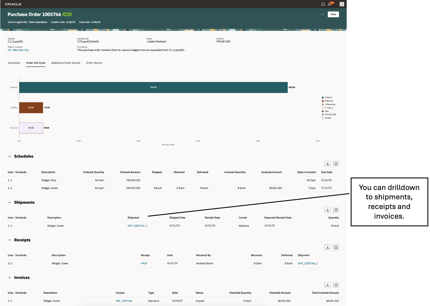Open invoice INV_1005766
430x306 pixels.
tap(124, 301)
